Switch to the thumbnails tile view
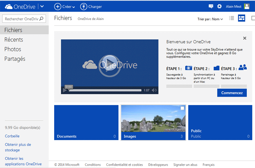Image resolution: width=255 pixels, height=168 pixels. point(242,18)
